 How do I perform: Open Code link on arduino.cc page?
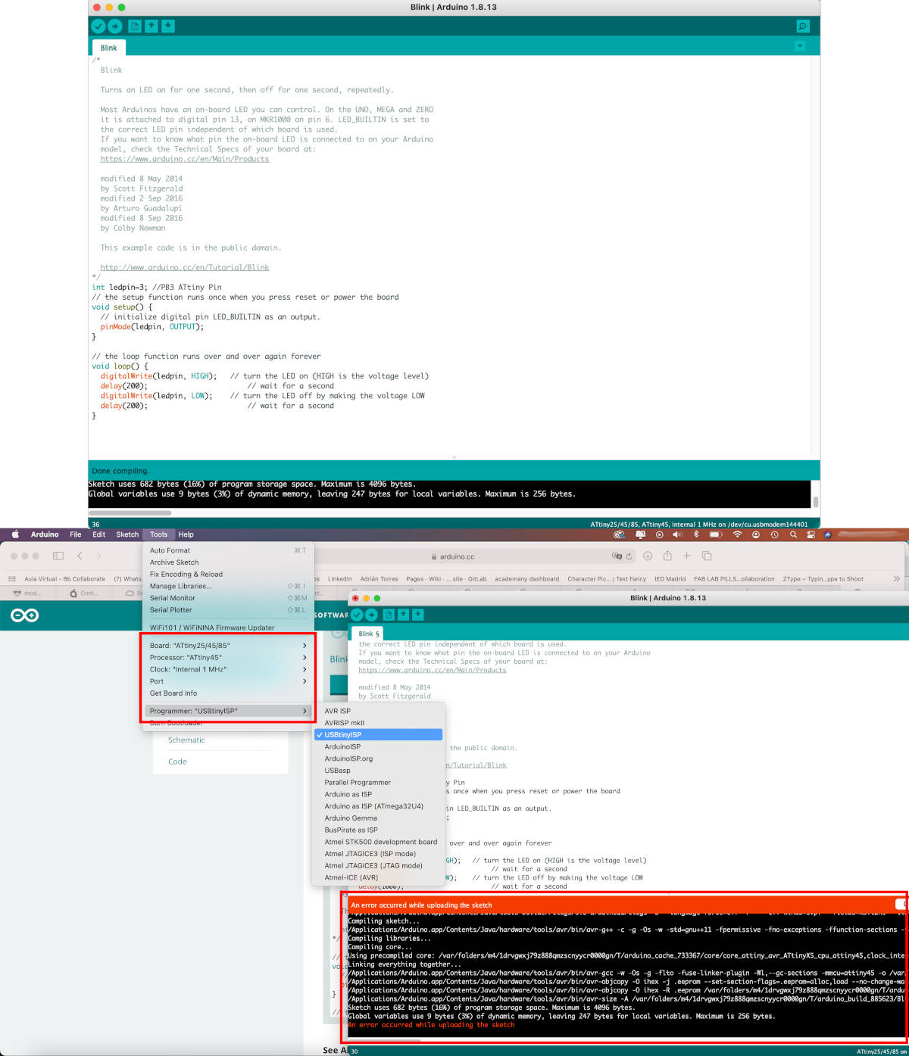(177, 762)
